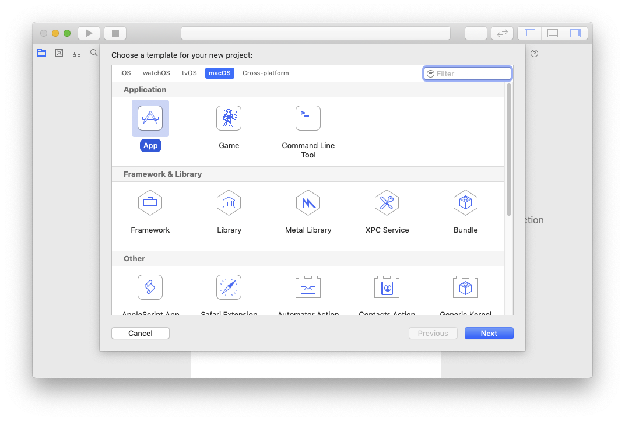
Task: Choose the Metal Library template
Action: point(308,203)
